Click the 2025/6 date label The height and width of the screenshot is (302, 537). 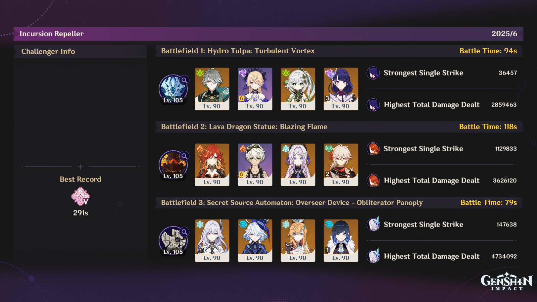pos(504,34)
